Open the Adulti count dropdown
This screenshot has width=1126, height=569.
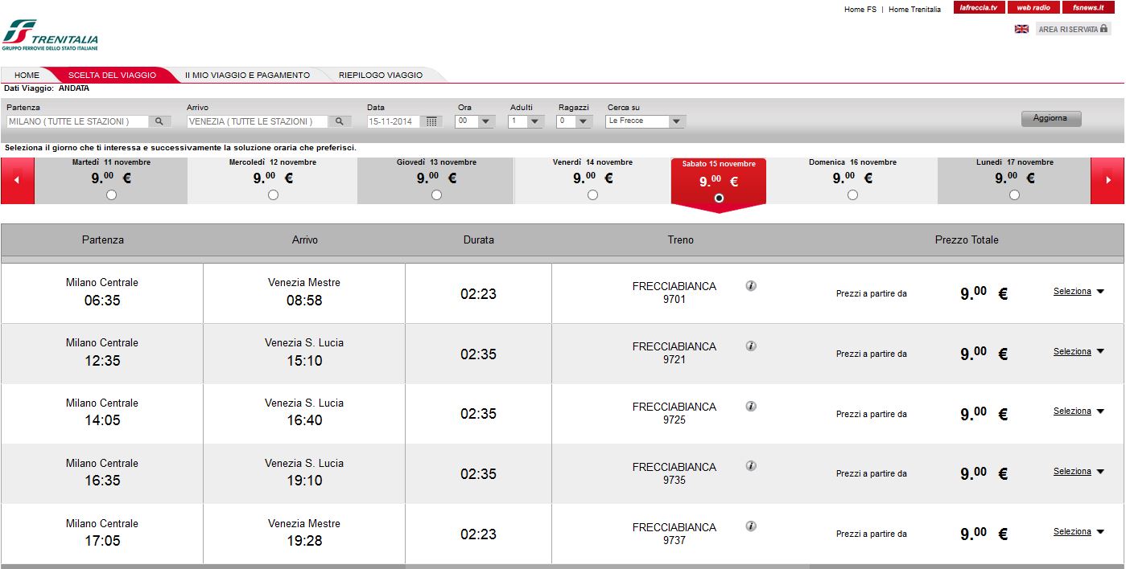point(526,121)
